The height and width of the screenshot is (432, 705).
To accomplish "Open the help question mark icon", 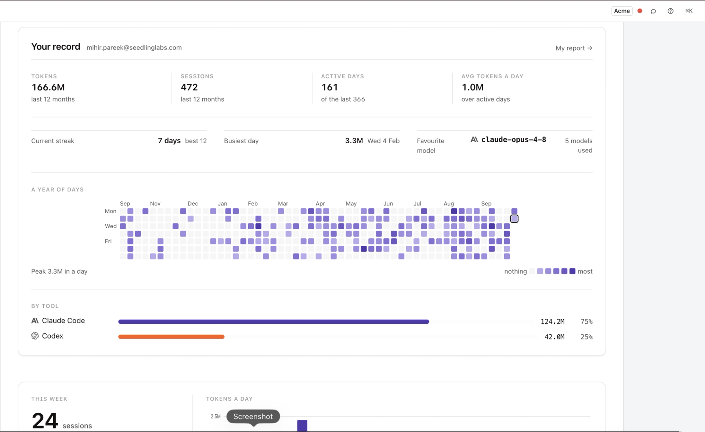I will pos(670,11).
